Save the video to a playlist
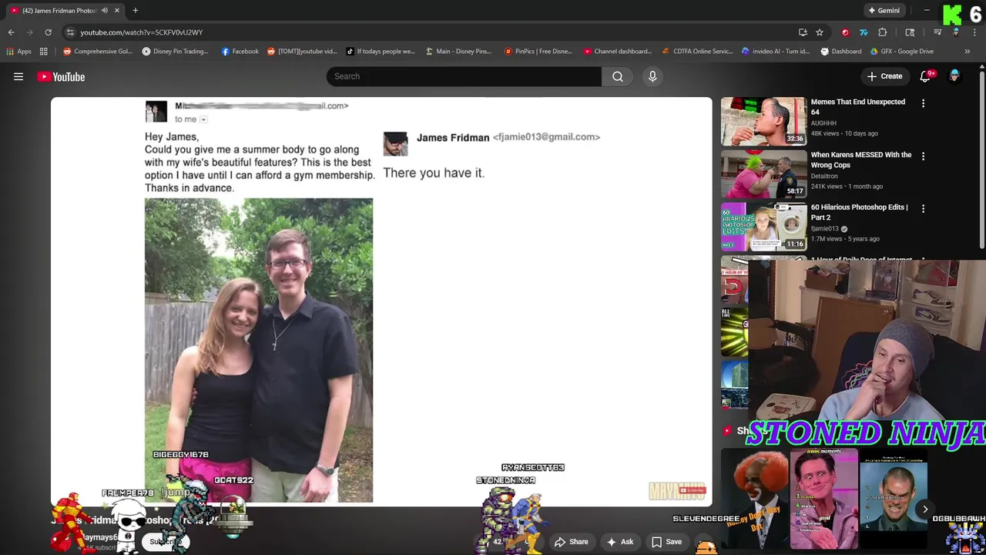The height and width of the screenshot is (555, 986). [x=667, y=542]
